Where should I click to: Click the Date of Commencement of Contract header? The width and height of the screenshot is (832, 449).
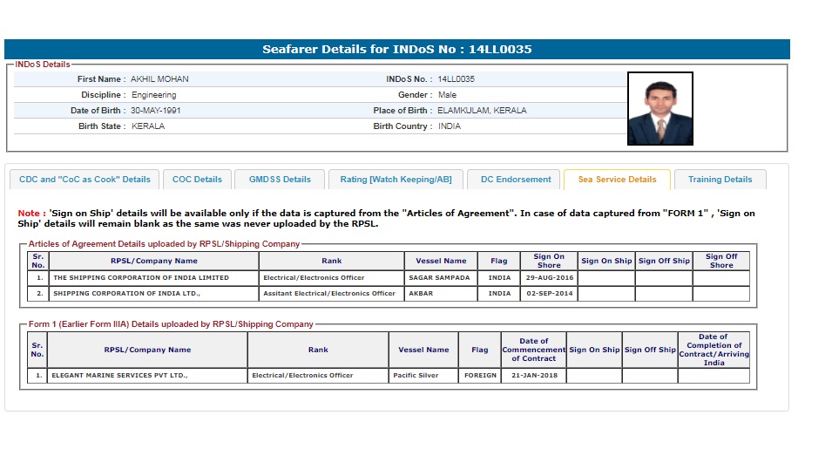533,350
